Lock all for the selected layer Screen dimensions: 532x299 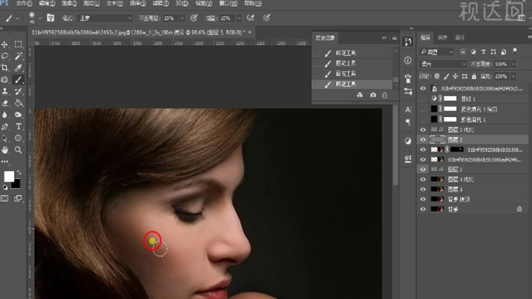click(x=474, y=76)
